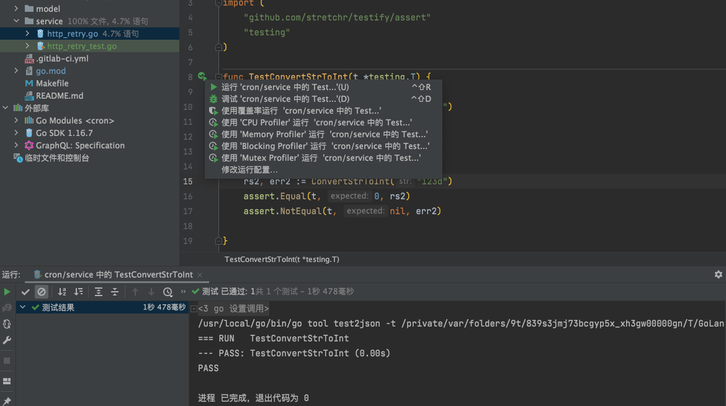Expand the model folder
Image resolution: width=726 pixels, height=406 pixels.
(x=16, y=9)
